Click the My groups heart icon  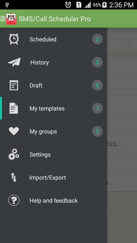pos(14,131)
